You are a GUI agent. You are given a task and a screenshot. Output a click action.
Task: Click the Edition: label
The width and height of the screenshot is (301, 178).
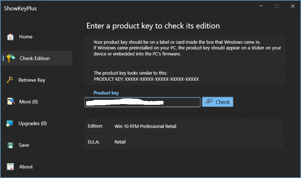[95, 126]
